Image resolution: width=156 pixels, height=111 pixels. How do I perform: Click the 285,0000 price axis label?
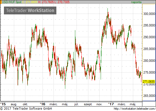click(149, 49)
